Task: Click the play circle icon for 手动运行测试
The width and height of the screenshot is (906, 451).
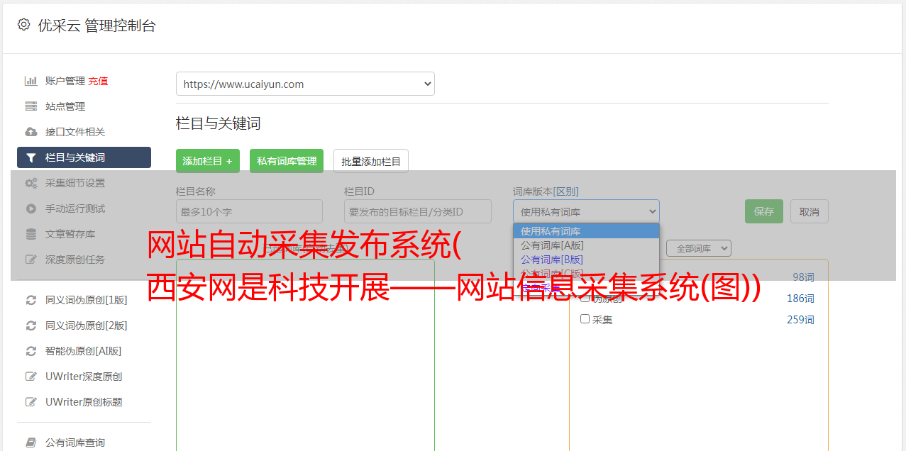Action: pos(31,208)
